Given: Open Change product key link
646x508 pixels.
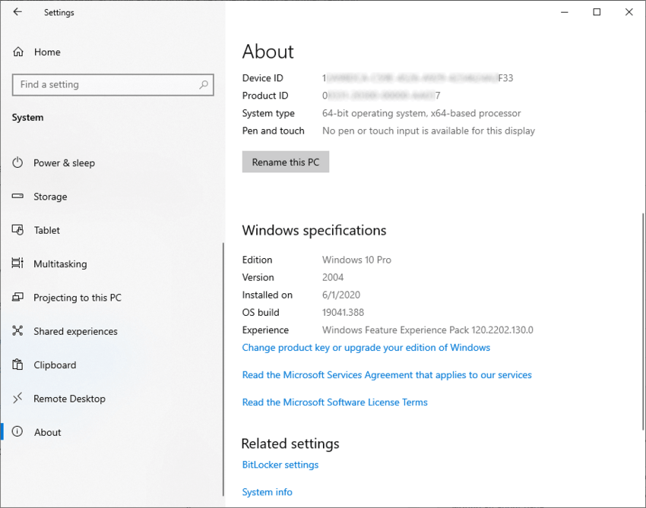Looking at the screenshot, I should [x=366, y=348].
